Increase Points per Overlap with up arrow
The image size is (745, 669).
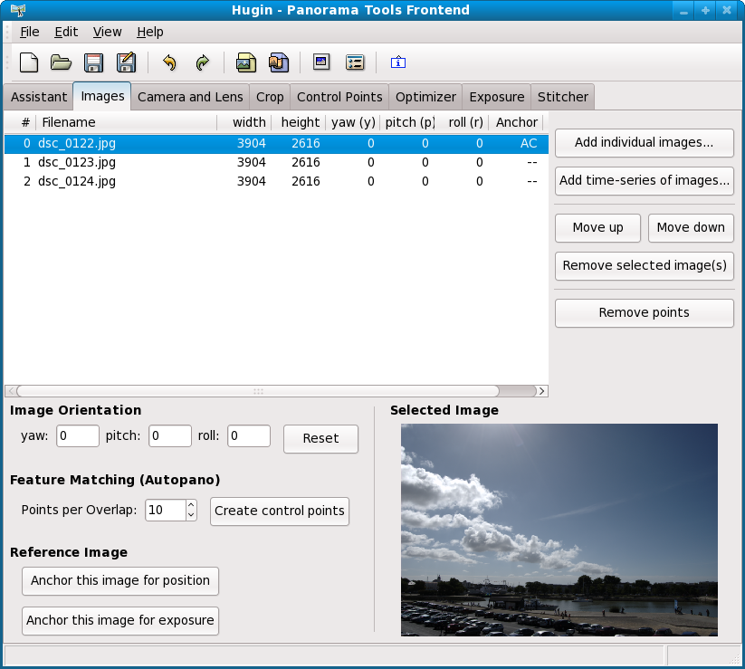[190, 505]
